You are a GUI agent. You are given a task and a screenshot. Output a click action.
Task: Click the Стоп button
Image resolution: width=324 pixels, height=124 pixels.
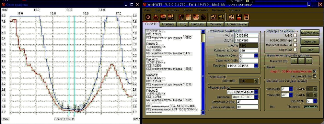[310, 50]
